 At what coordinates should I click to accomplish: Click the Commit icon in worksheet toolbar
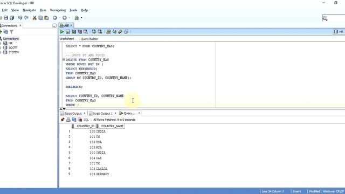[x=94, y=32]
